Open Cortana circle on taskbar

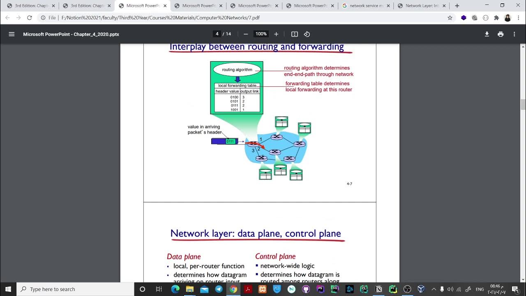pos(142,289)
